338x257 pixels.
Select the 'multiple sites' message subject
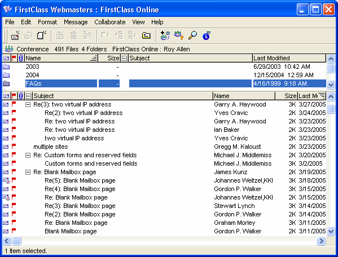51,147
